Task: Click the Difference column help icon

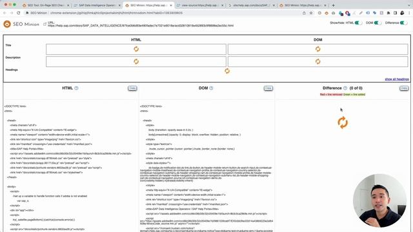Action: tap(345, 88)
